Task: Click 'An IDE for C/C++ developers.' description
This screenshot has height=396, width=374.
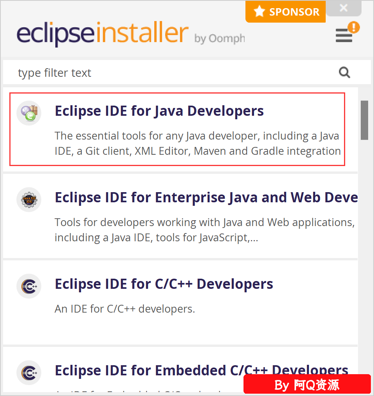Action: tap(125, 309)
